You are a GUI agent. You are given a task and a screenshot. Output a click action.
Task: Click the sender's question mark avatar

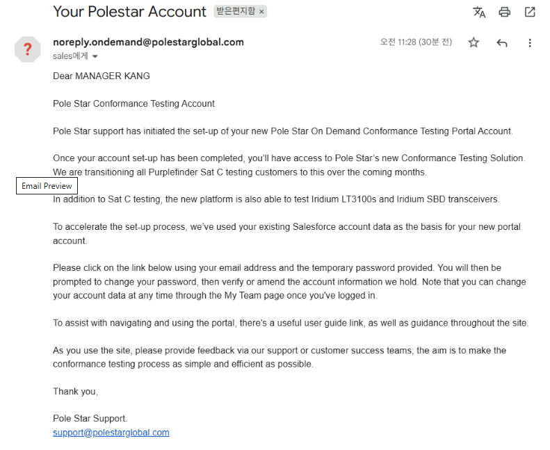coord(28,49)
